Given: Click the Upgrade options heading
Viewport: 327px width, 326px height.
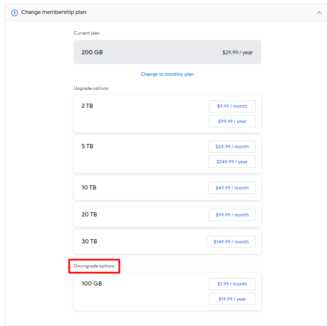Looking at the screenshot, I should coord(91,88).
